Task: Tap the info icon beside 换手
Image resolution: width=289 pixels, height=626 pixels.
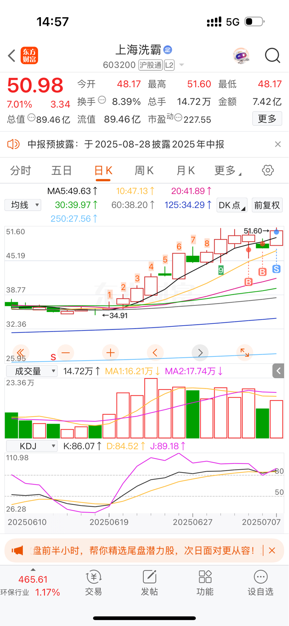Action: pos(102,100)
